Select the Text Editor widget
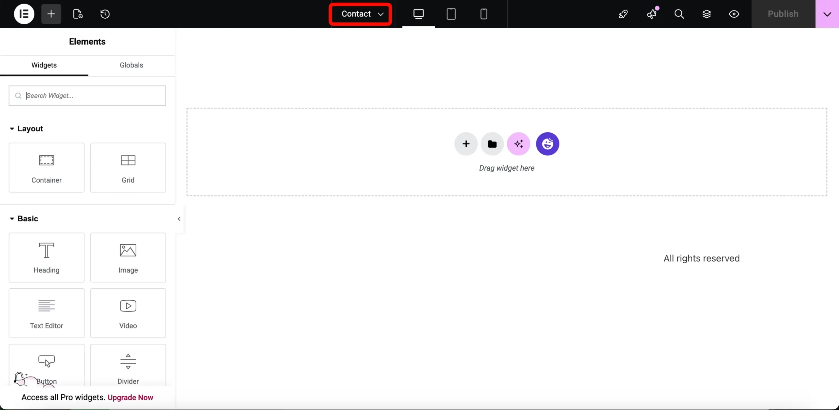The image size is (839, 410). click(x=47, y=313)
